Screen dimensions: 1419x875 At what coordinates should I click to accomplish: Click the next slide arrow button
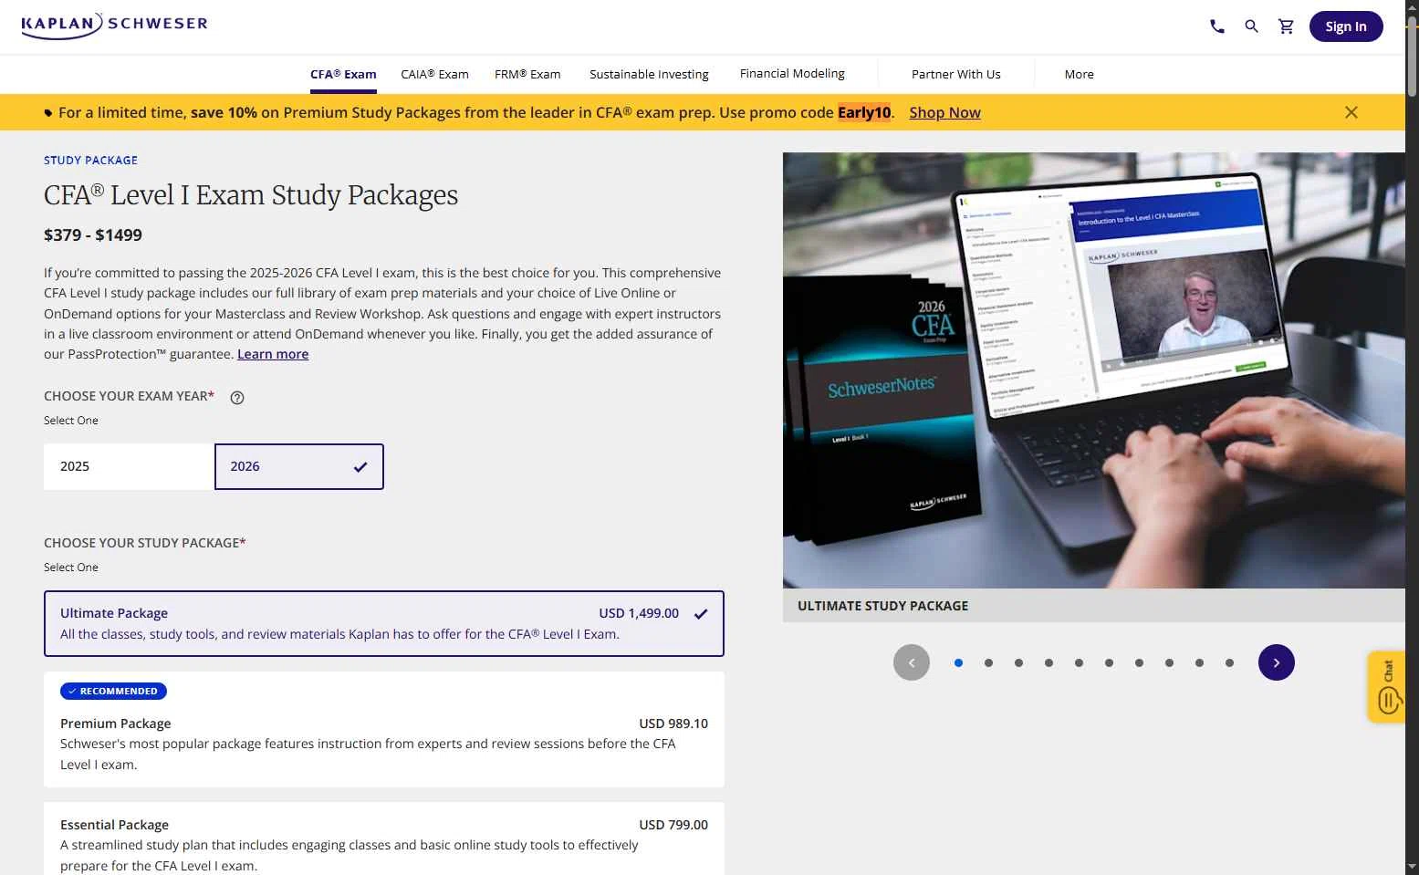coord(1277,662)
